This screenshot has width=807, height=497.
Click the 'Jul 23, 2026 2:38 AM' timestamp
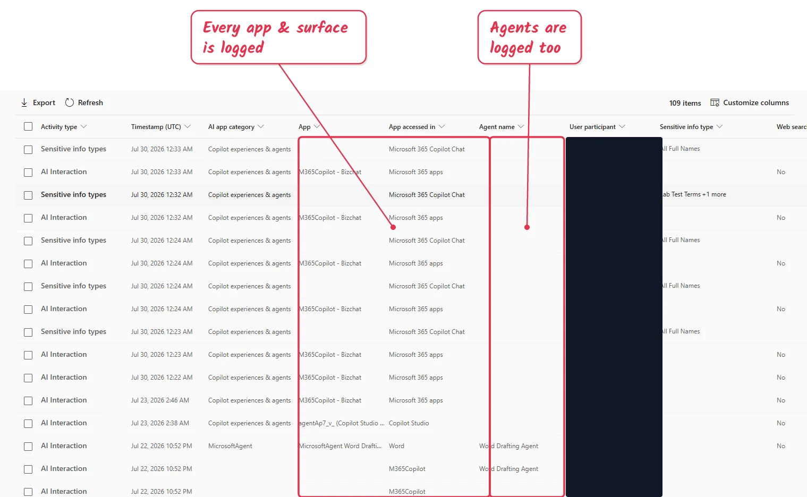160,423
